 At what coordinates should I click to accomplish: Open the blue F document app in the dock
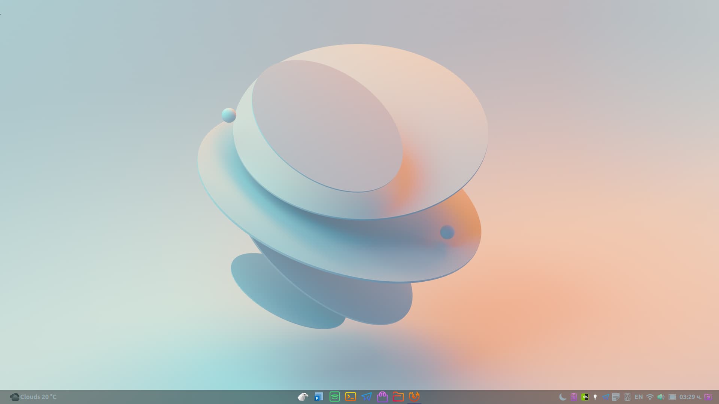(319, 397)
